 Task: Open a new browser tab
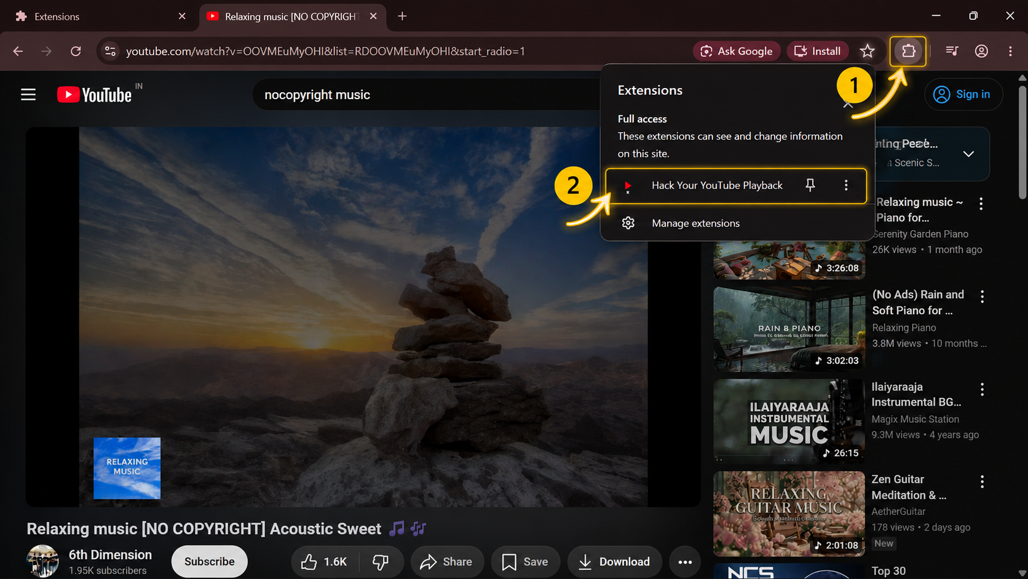pos(402,17)
